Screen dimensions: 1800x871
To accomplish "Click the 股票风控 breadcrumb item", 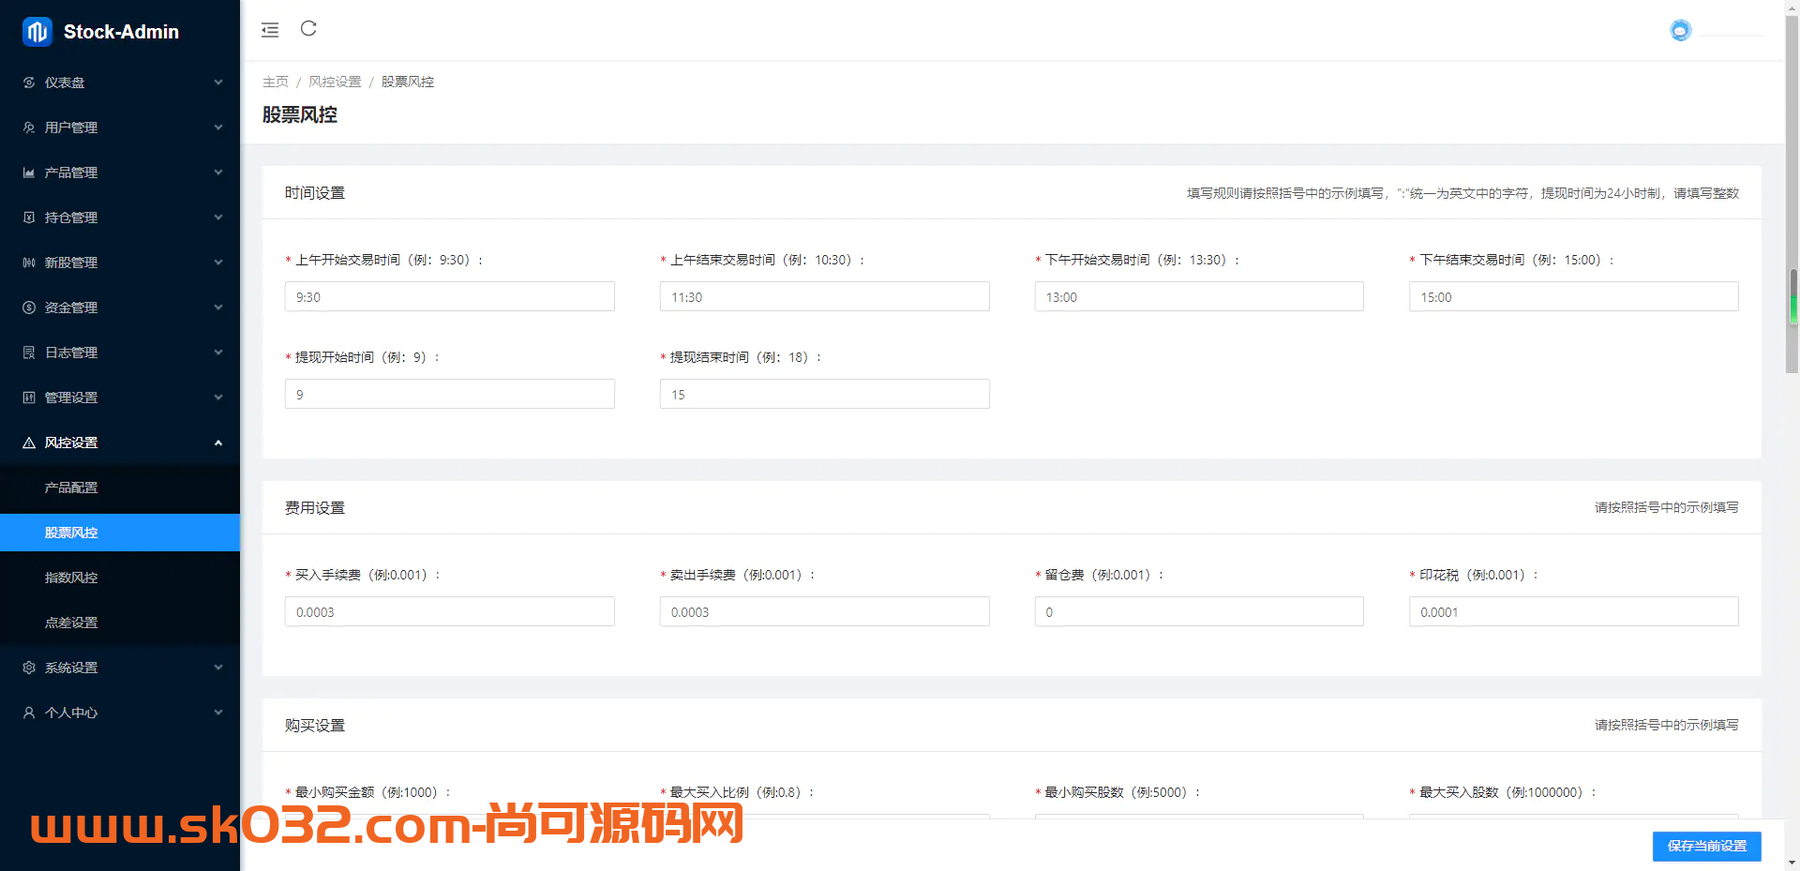I will pos(408,82).
